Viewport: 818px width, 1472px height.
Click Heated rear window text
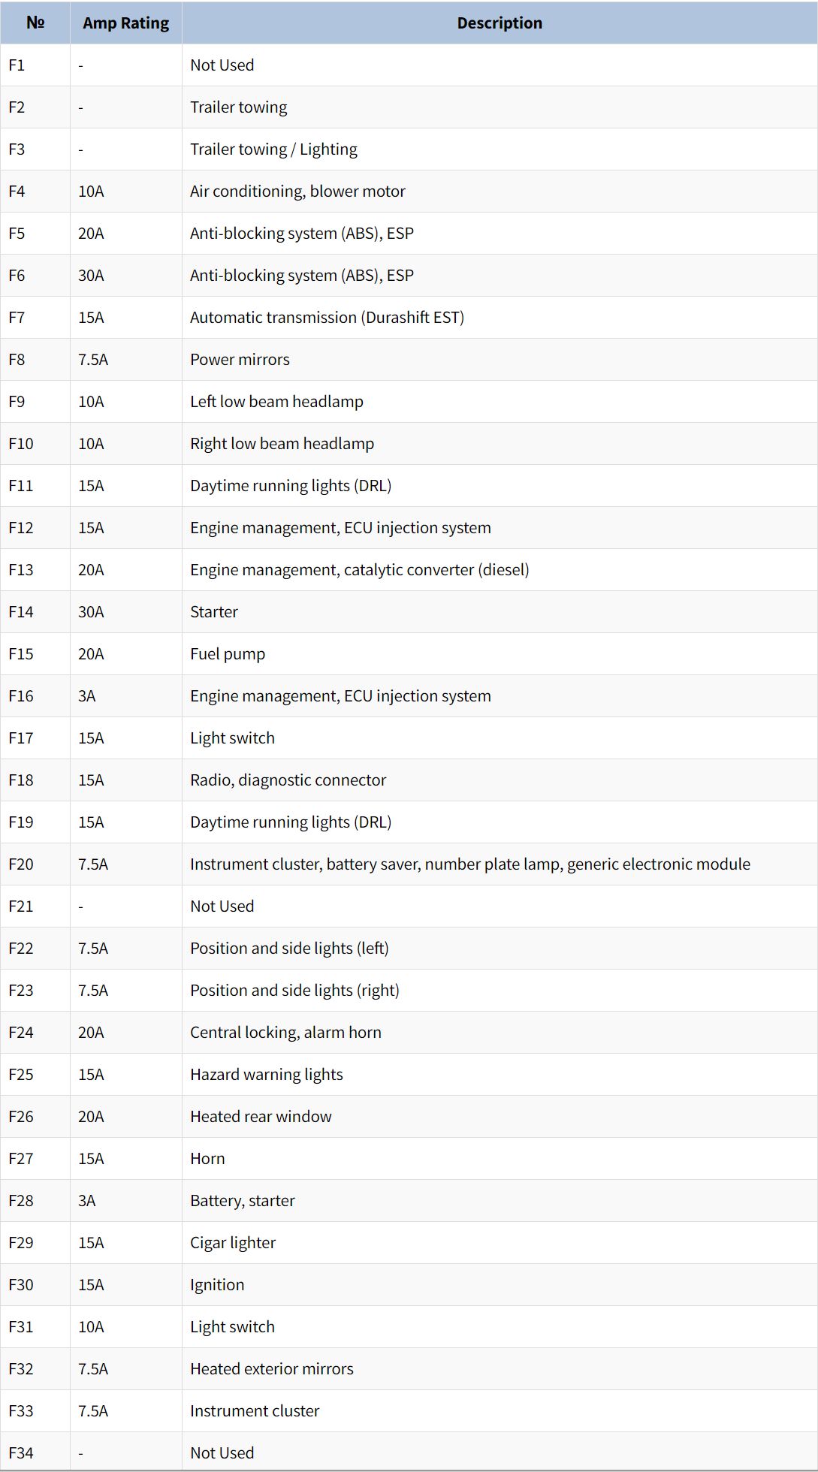[x=261, y=1117]
